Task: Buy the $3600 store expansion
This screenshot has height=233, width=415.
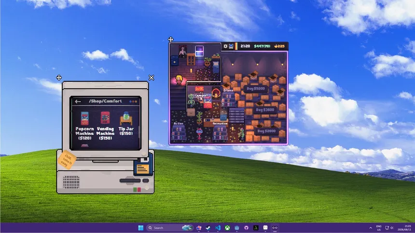Action: (265, 110)
